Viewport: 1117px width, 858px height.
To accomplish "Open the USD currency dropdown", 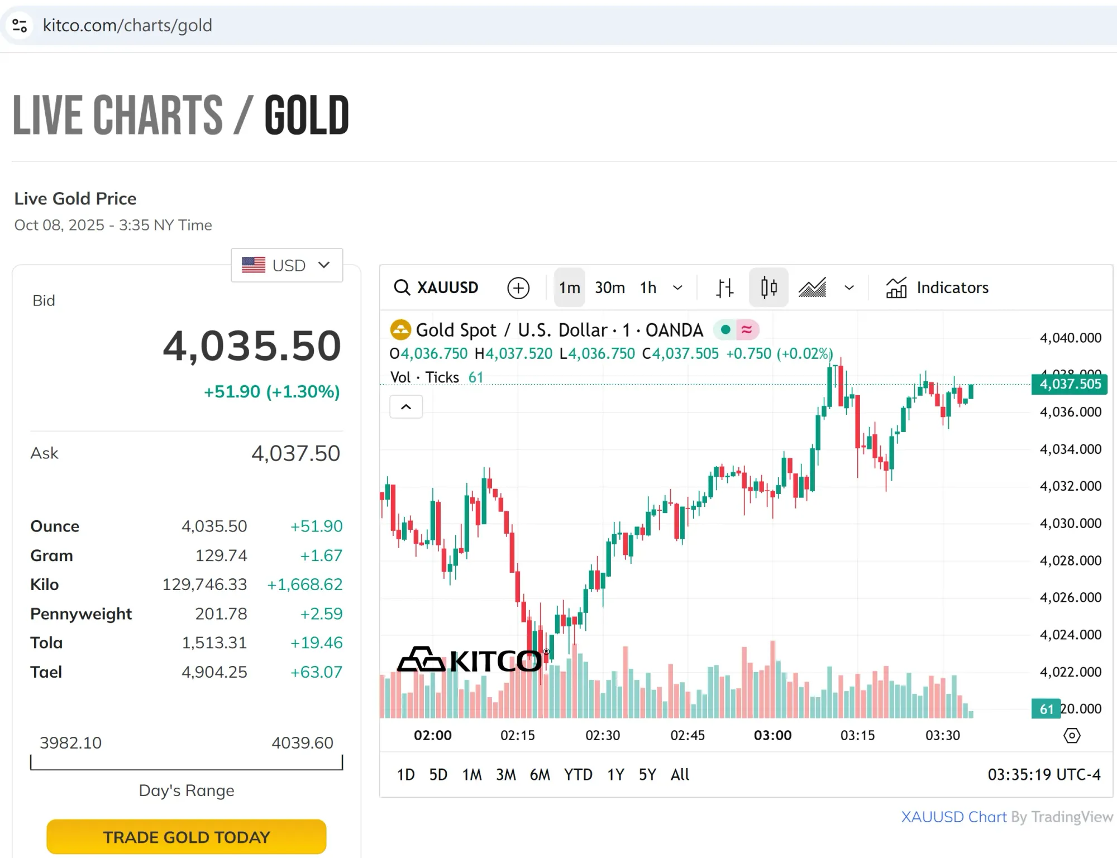I will click(x=287, y=265).
